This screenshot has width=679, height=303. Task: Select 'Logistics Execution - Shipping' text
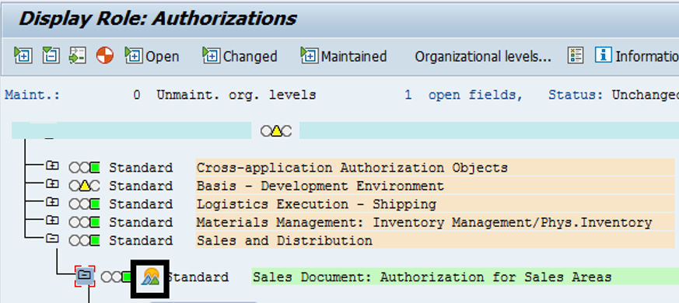pyautogui.click(x=316, y=204)
